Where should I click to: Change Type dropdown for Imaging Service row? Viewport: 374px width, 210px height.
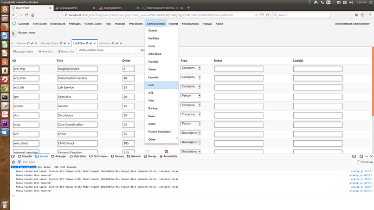(x=190, y=68)
